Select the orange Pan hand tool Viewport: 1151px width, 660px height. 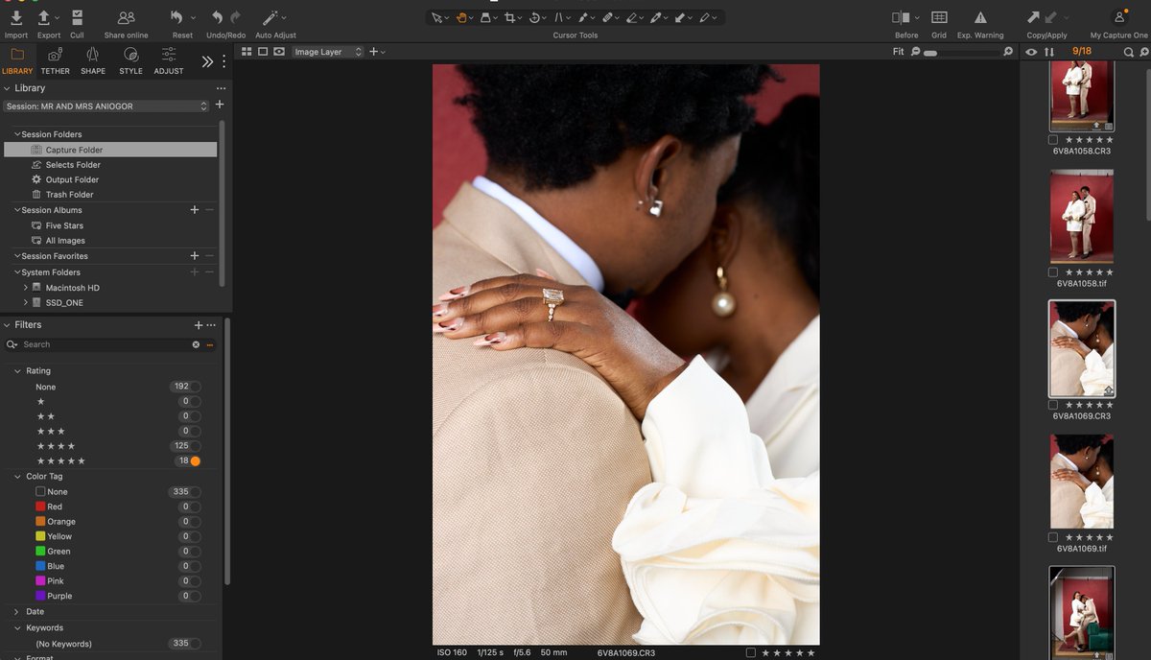tap(461, 17)
